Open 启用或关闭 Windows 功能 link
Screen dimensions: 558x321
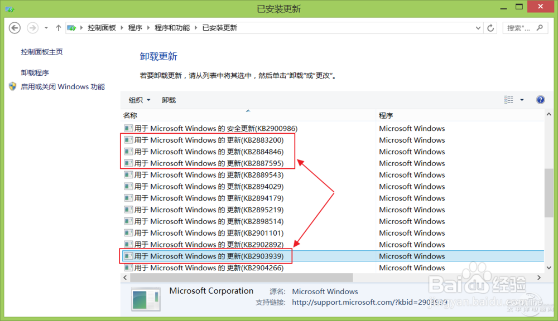tap(62, 87)
